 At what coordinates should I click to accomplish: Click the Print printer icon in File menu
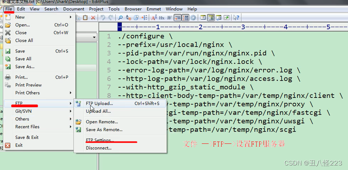[8, 77]
